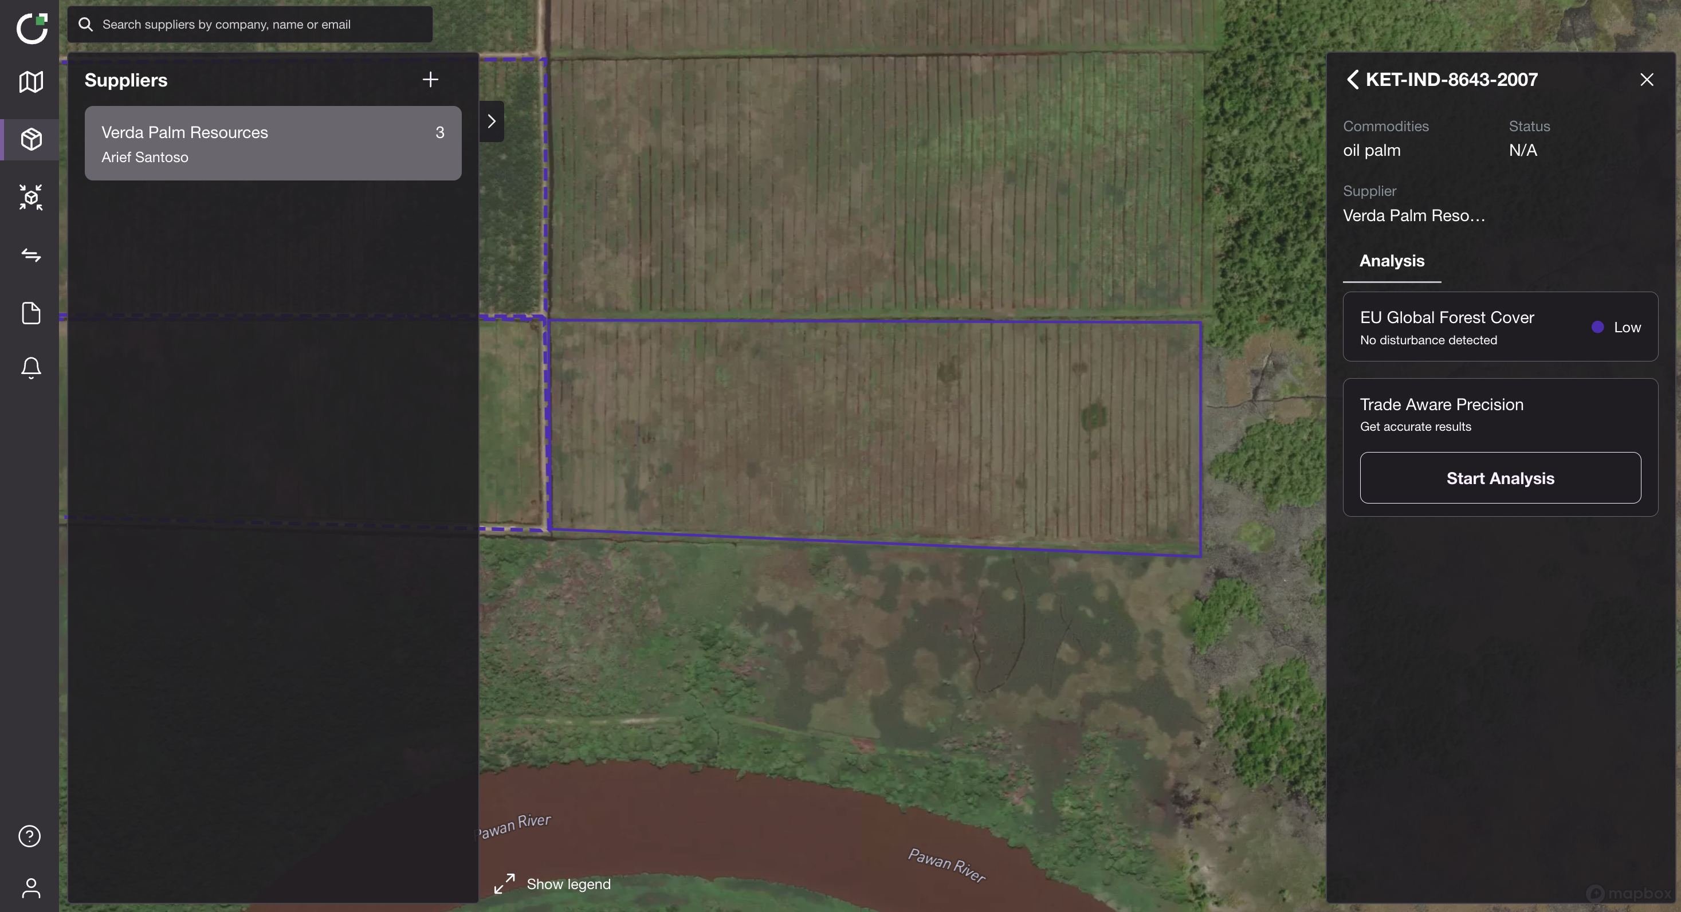Open the help question mark icon
Screen dimensions: 1681x912
pyautogui.click(x=29, y=836)
